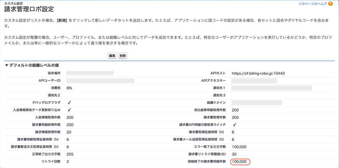The width and height of the screenshot is (339, 168).
Task: Click the 削除 button
Action: point(123,56)
